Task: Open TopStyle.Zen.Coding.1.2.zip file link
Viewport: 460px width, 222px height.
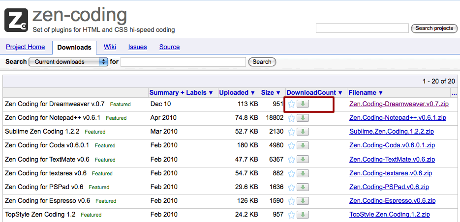Action: click(390, 214)
